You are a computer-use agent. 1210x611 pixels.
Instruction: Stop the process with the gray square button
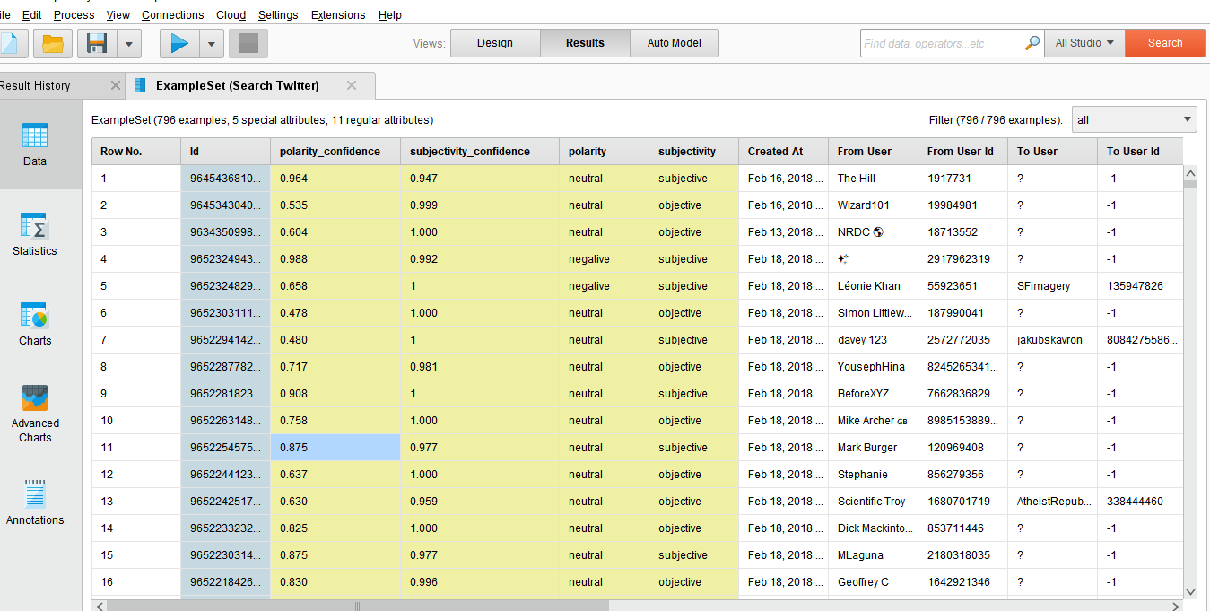click(248, 43)
